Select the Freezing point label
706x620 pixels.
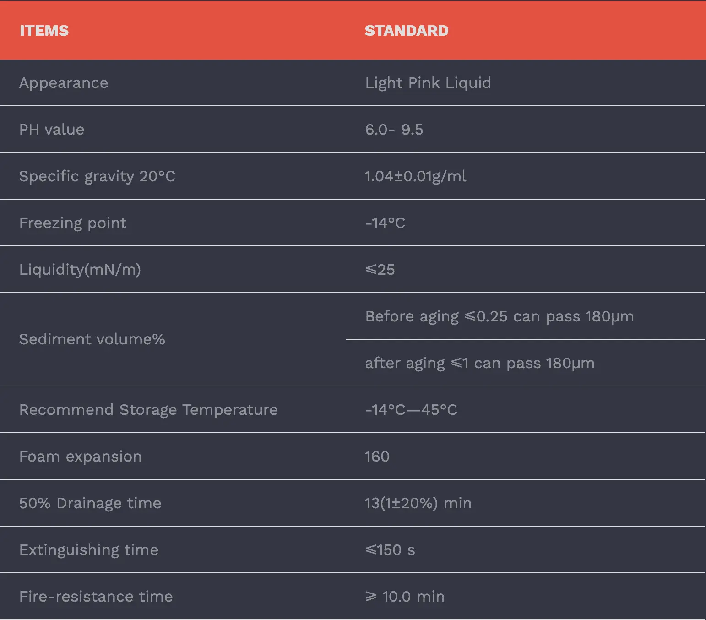73,223
